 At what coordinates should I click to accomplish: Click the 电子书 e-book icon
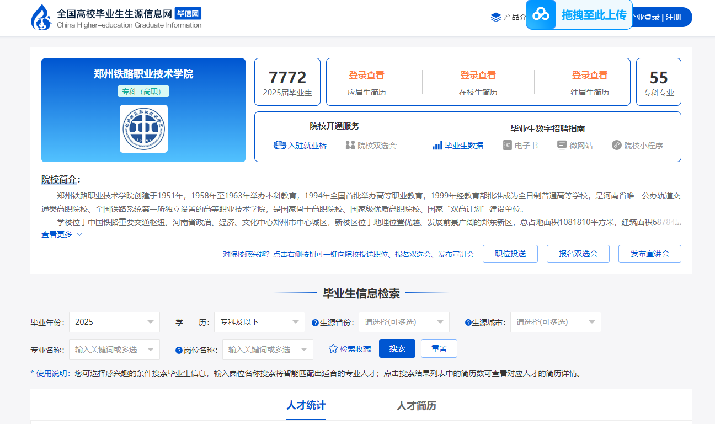click(508, 146)
